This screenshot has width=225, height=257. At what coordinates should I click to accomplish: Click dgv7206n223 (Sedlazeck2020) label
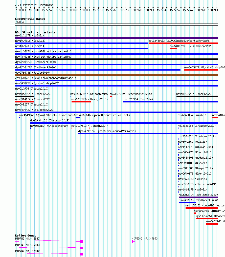pos(36,67)
